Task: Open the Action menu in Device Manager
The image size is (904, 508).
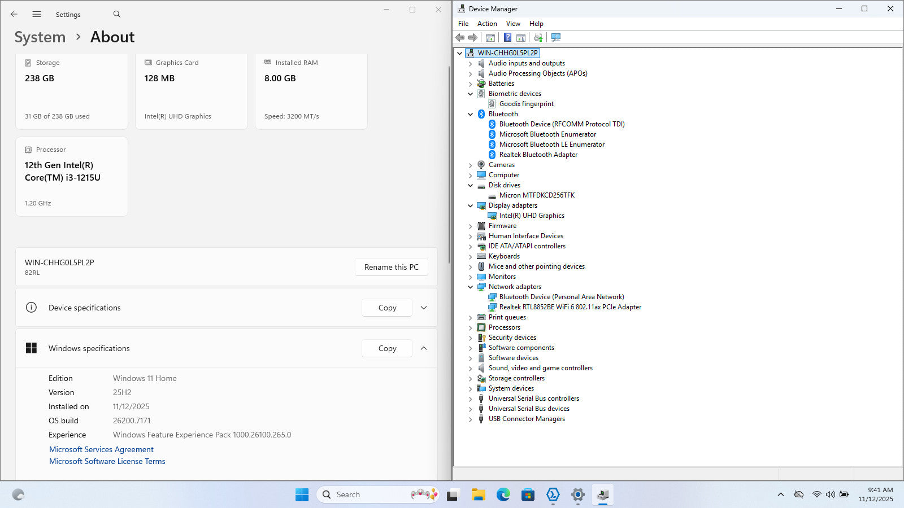Action: pyautogui.click(x=487, y=24)
